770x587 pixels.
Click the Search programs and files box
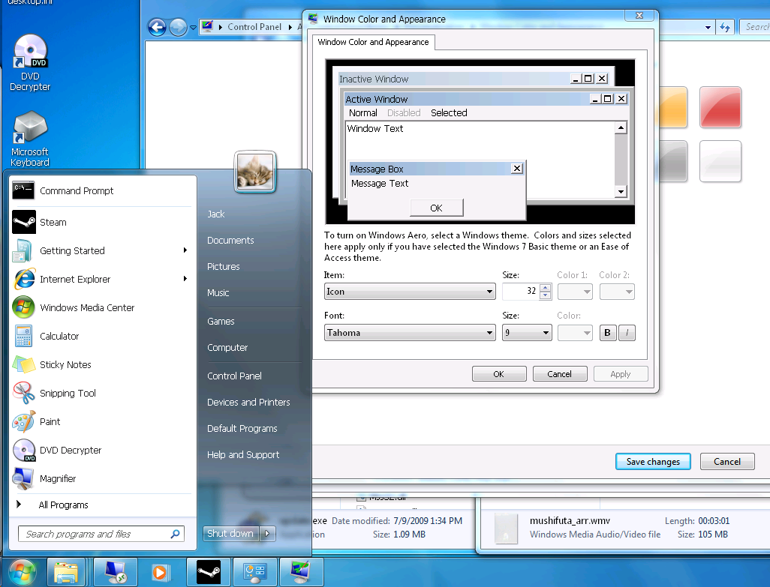[x=94, y=535]
